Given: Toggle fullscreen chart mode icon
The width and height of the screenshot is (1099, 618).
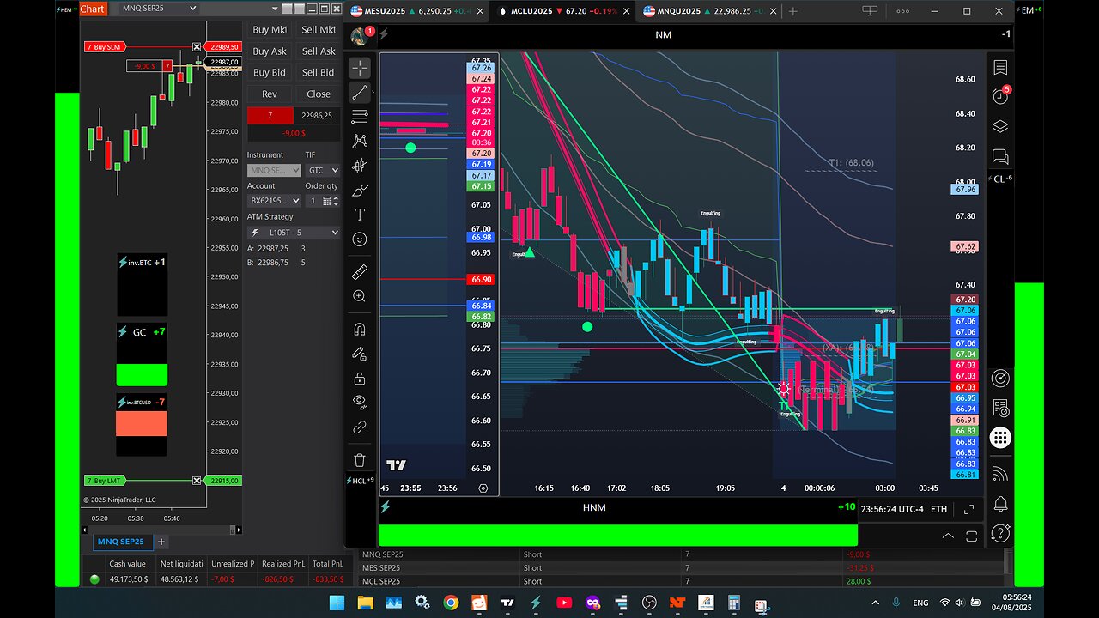Looking at the screenshot, I should coord(969,509).
